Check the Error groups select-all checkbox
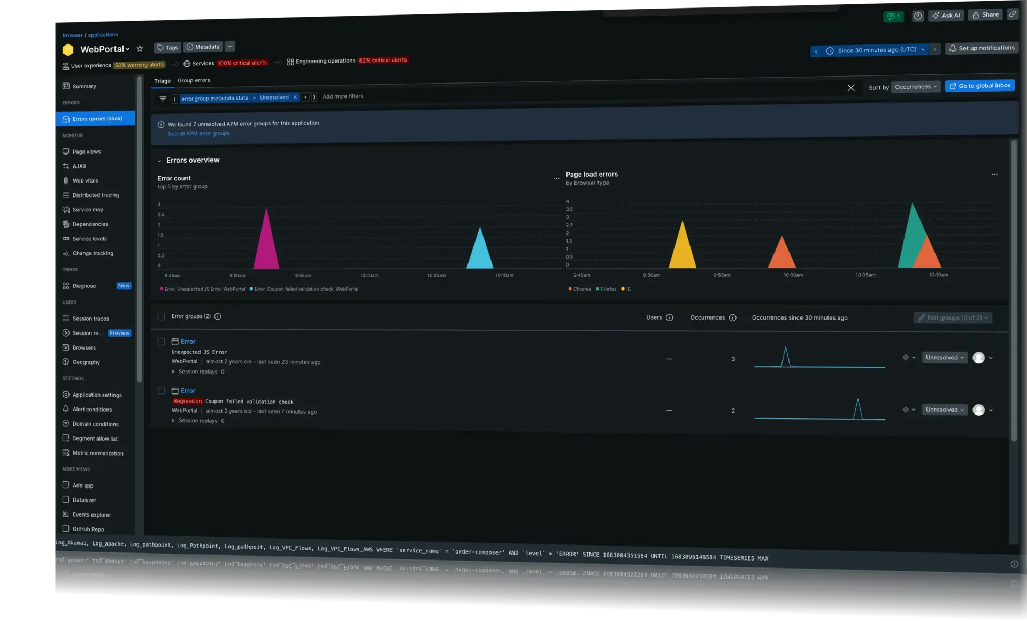 coord(161,316)
